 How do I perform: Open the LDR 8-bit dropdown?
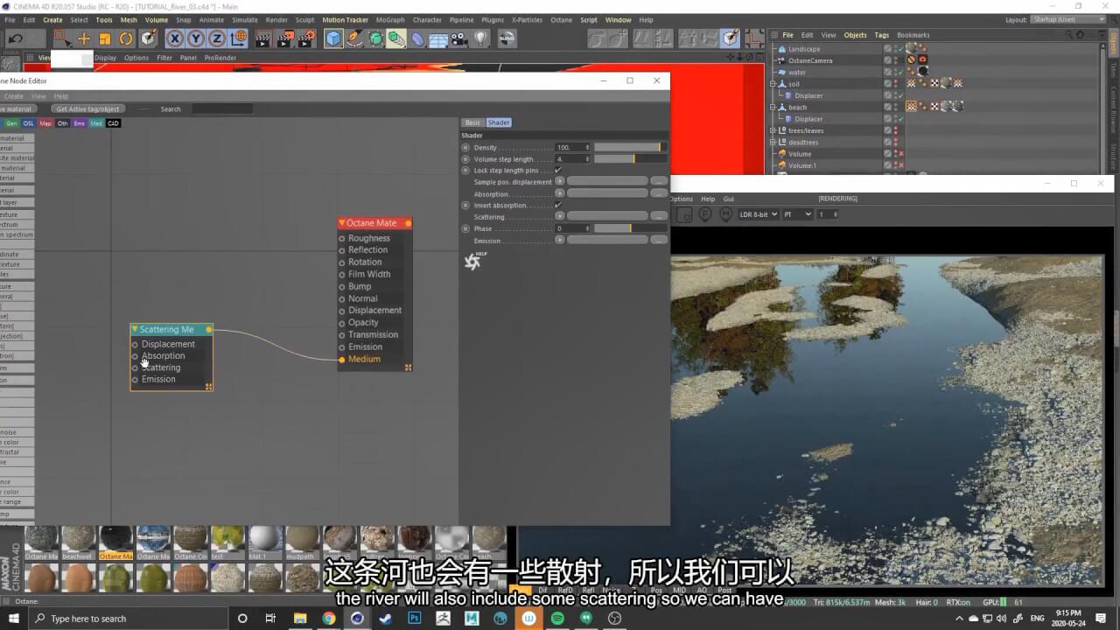pos(759,214)
